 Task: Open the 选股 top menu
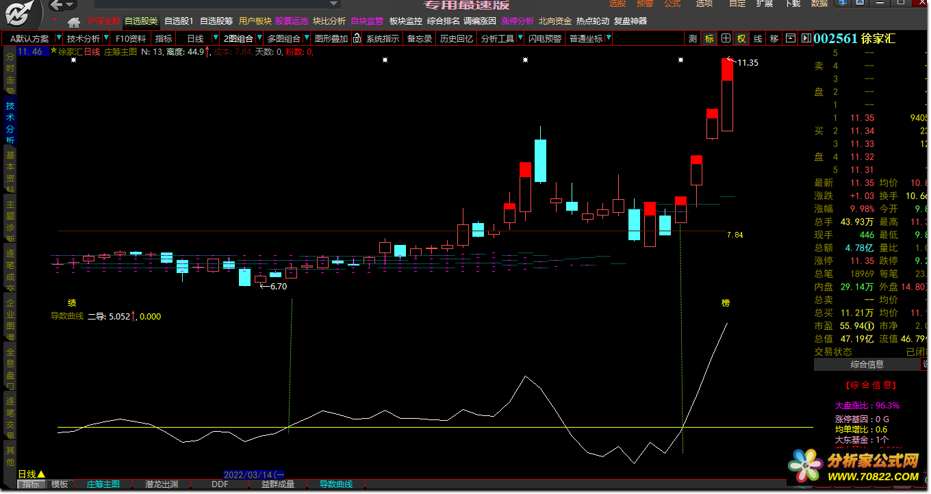(617, 4)
